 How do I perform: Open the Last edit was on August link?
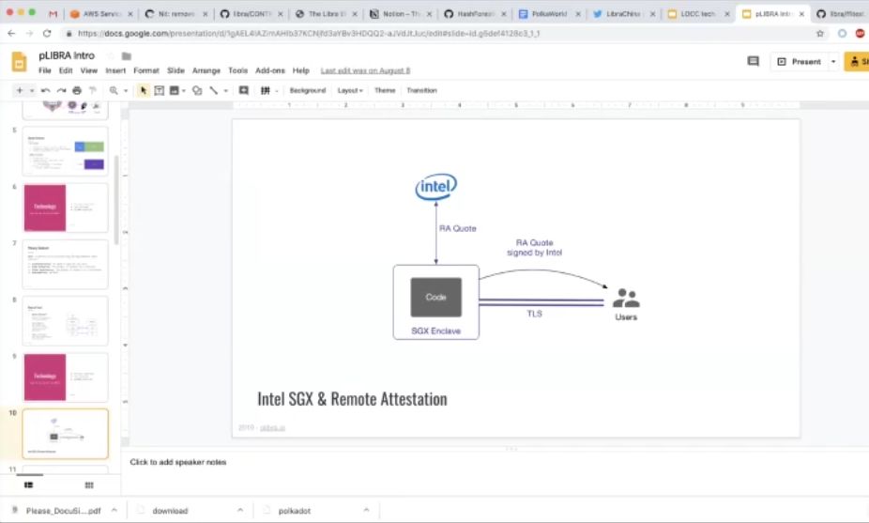tap(365, 71)
